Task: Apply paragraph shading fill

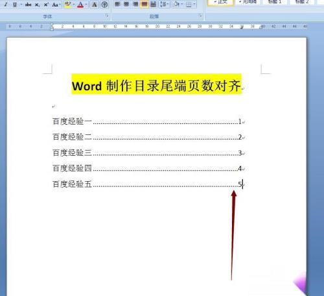Action: [x=176, y=4]
